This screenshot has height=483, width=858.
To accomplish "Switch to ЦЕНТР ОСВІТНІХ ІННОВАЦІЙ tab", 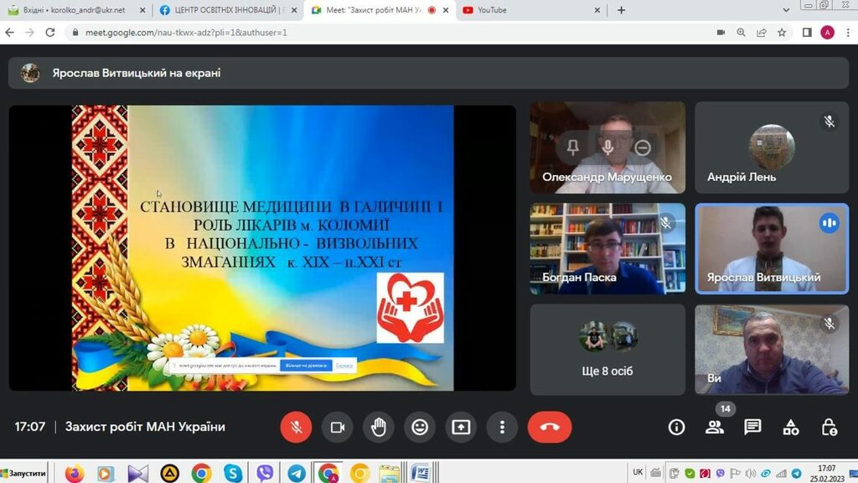I will [x=226, y=10].
